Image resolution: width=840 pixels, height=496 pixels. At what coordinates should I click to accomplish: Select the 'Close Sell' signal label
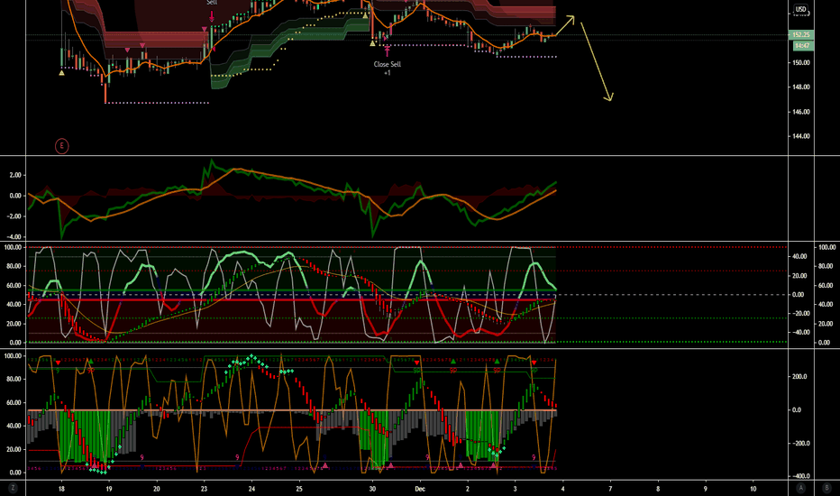(388, 64)
